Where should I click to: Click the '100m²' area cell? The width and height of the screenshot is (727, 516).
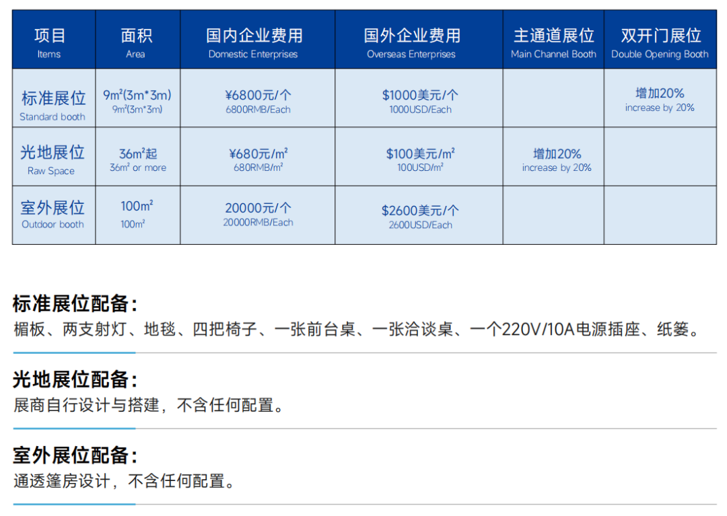(138, 215)
